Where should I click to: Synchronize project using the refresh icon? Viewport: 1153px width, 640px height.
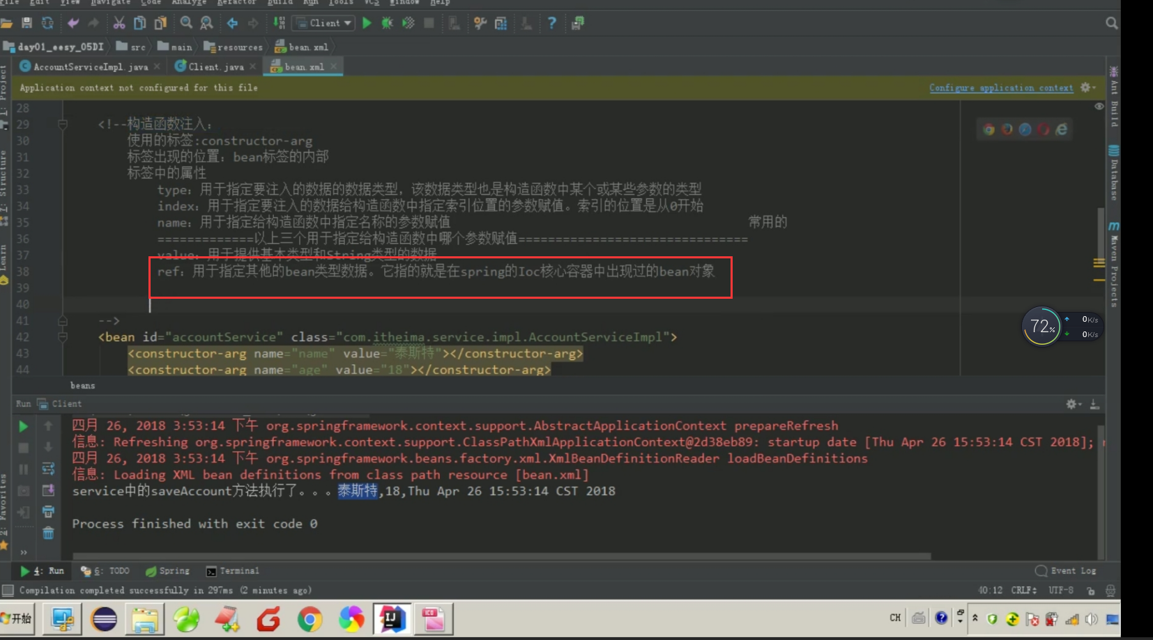47,23
